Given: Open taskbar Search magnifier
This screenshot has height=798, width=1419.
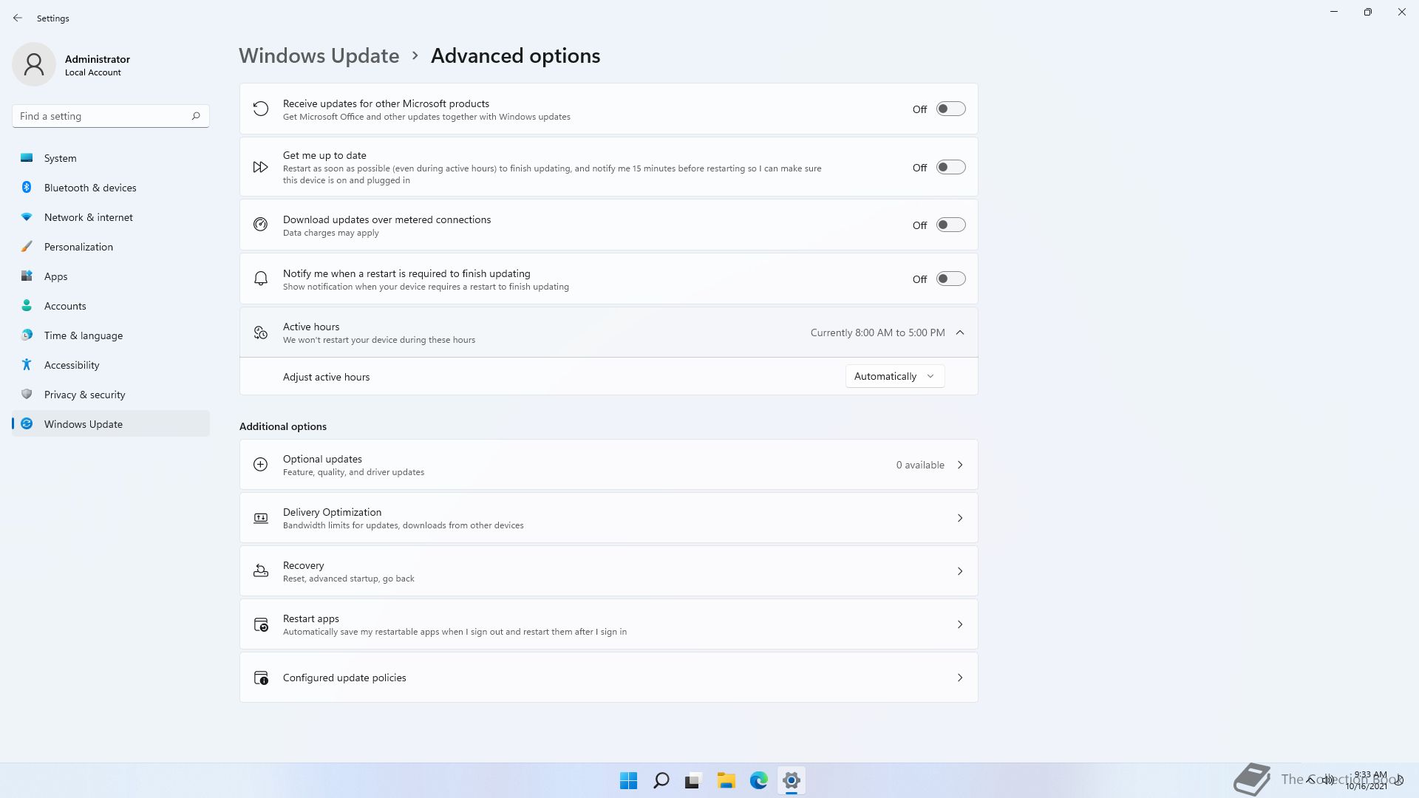Looking at the screenshot, I should point(661,780).
